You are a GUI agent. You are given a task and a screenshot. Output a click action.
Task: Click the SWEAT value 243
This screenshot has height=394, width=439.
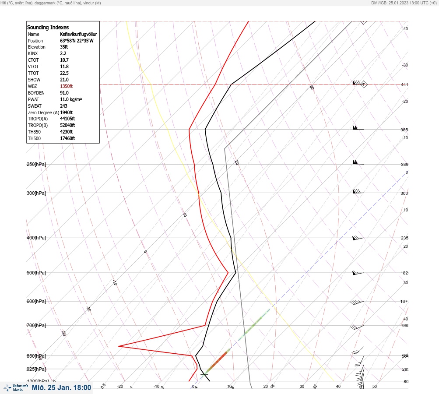[x=63, y=106]
